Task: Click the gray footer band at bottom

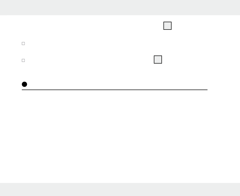Action: pyautogui.click(x=120, y=189)
